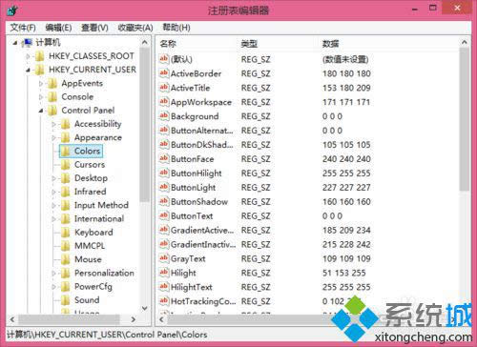Click the data value 153 180 209
Screen dimensions: 477x347
[346, 88]
